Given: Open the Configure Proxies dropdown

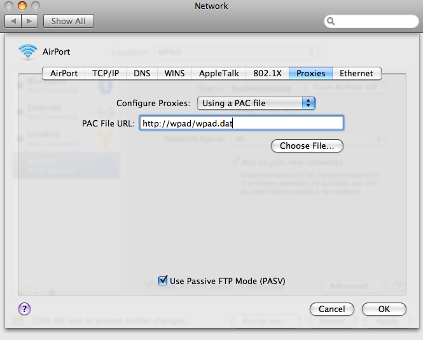Looking at the screenshot, I should click(256, 103).
